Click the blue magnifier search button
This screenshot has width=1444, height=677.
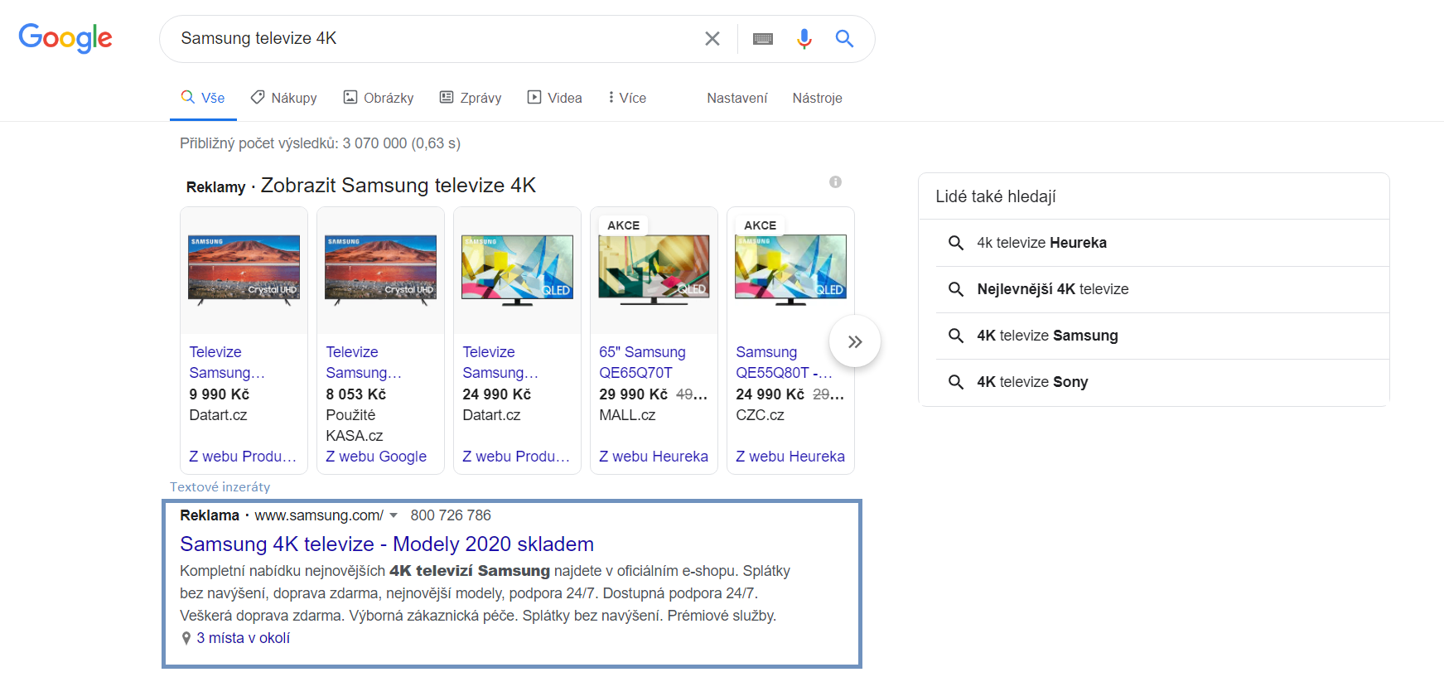(x=844, y=39)
